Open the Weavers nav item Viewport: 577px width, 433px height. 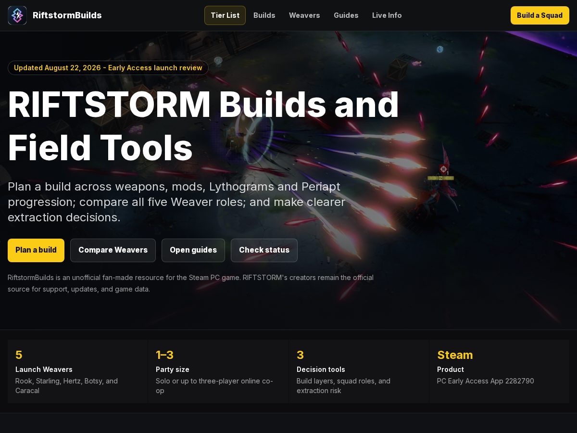coord(304,15)
